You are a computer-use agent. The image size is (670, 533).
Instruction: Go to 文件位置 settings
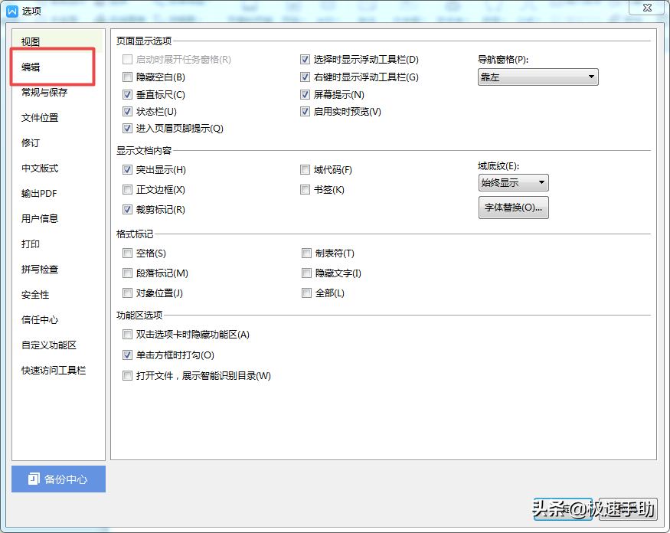click(40, 117)
